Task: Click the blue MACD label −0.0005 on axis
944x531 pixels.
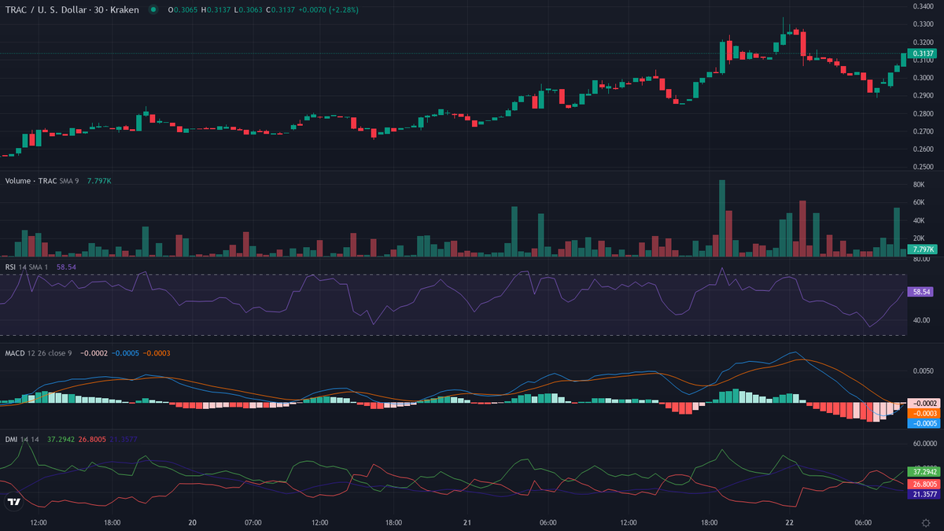Action: coord(924,423)
